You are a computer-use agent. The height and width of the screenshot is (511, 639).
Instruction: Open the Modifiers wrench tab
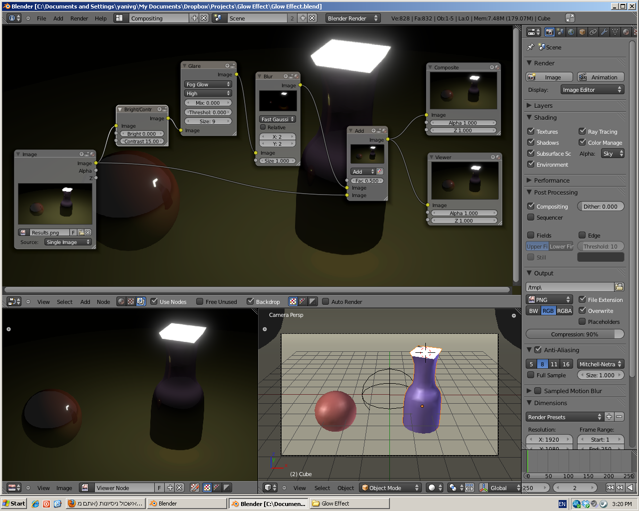pyautogui.click(x=604, y=32)
